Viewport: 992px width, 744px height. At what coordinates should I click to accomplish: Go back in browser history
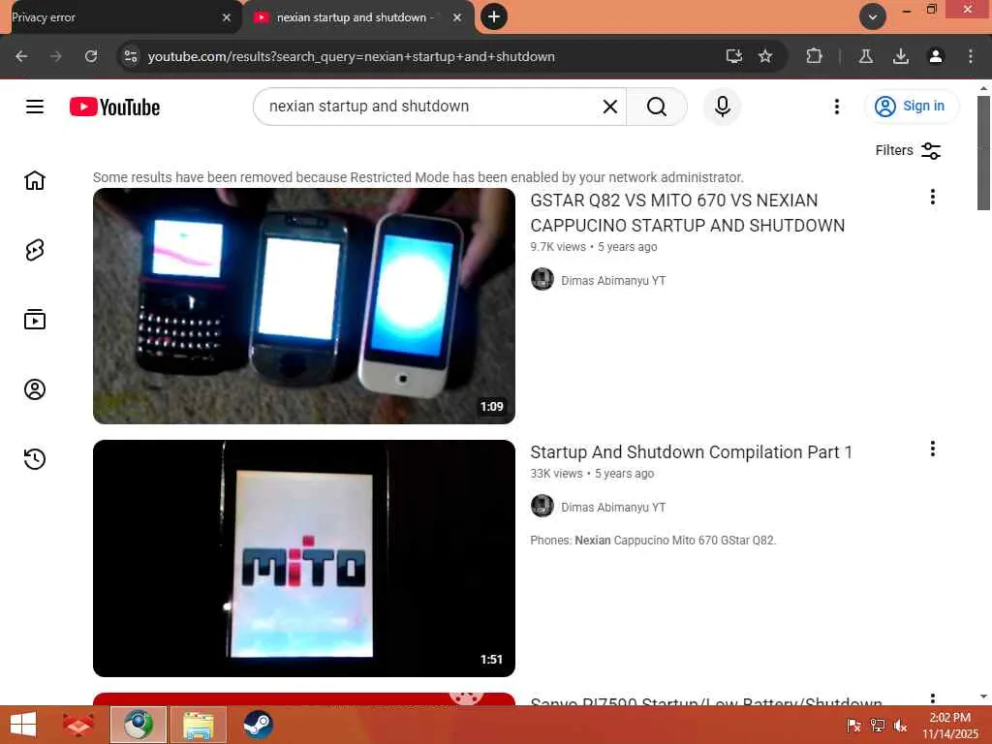[x=21, y=56]
